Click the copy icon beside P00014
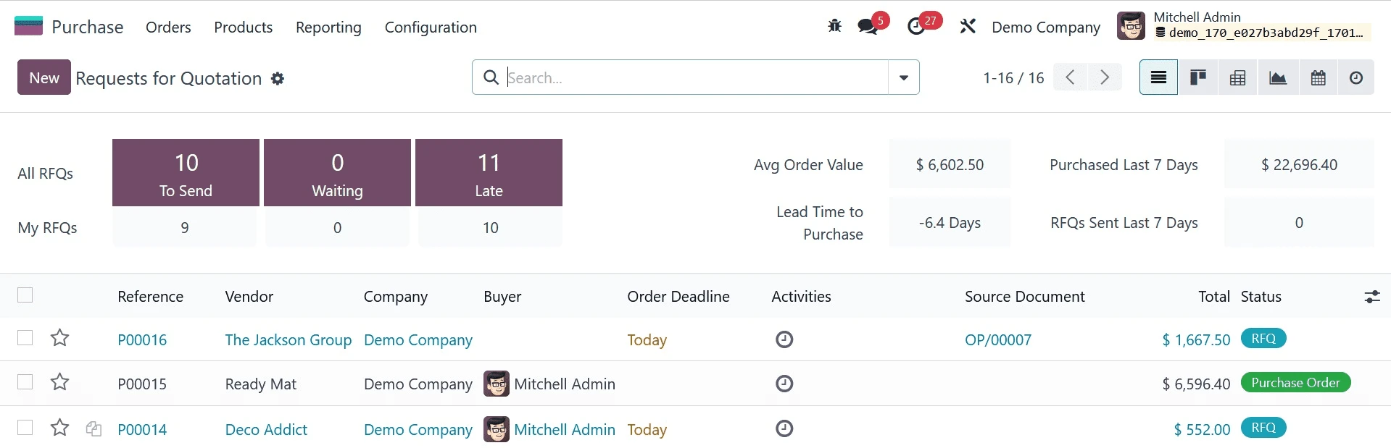The height and width of the screenshot is (448, 1391). coord(94,429)
